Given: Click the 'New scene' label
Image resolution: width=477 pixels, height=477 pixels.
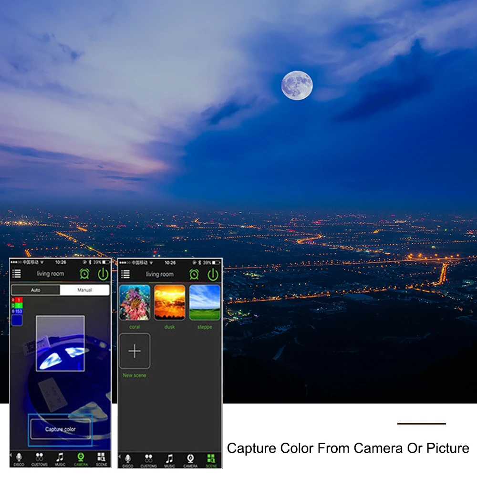Looking at the screenshot, I should pos(135,375).
